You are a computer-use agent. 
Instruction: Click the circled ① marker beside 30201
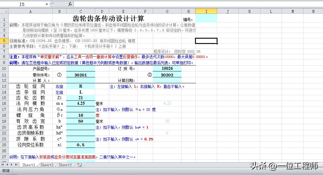coord(59,75)
